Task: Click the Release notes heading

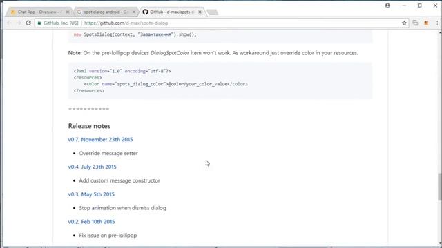Action: click(89, 126)
